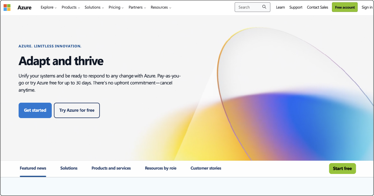The width and height of the screenshot is (374, 196).
Task: Expand the Products dropdown menu
Action: point(71,7)
